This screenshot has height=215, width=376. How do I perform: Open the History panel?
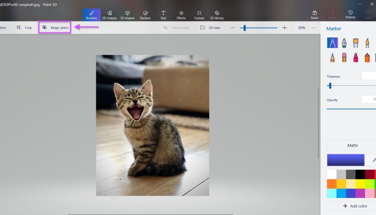click(x=350, y=14)
